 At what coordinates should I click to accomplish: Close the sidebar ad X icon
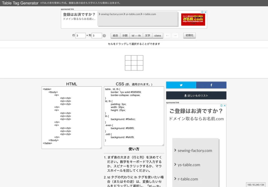(x=225, y=106)
